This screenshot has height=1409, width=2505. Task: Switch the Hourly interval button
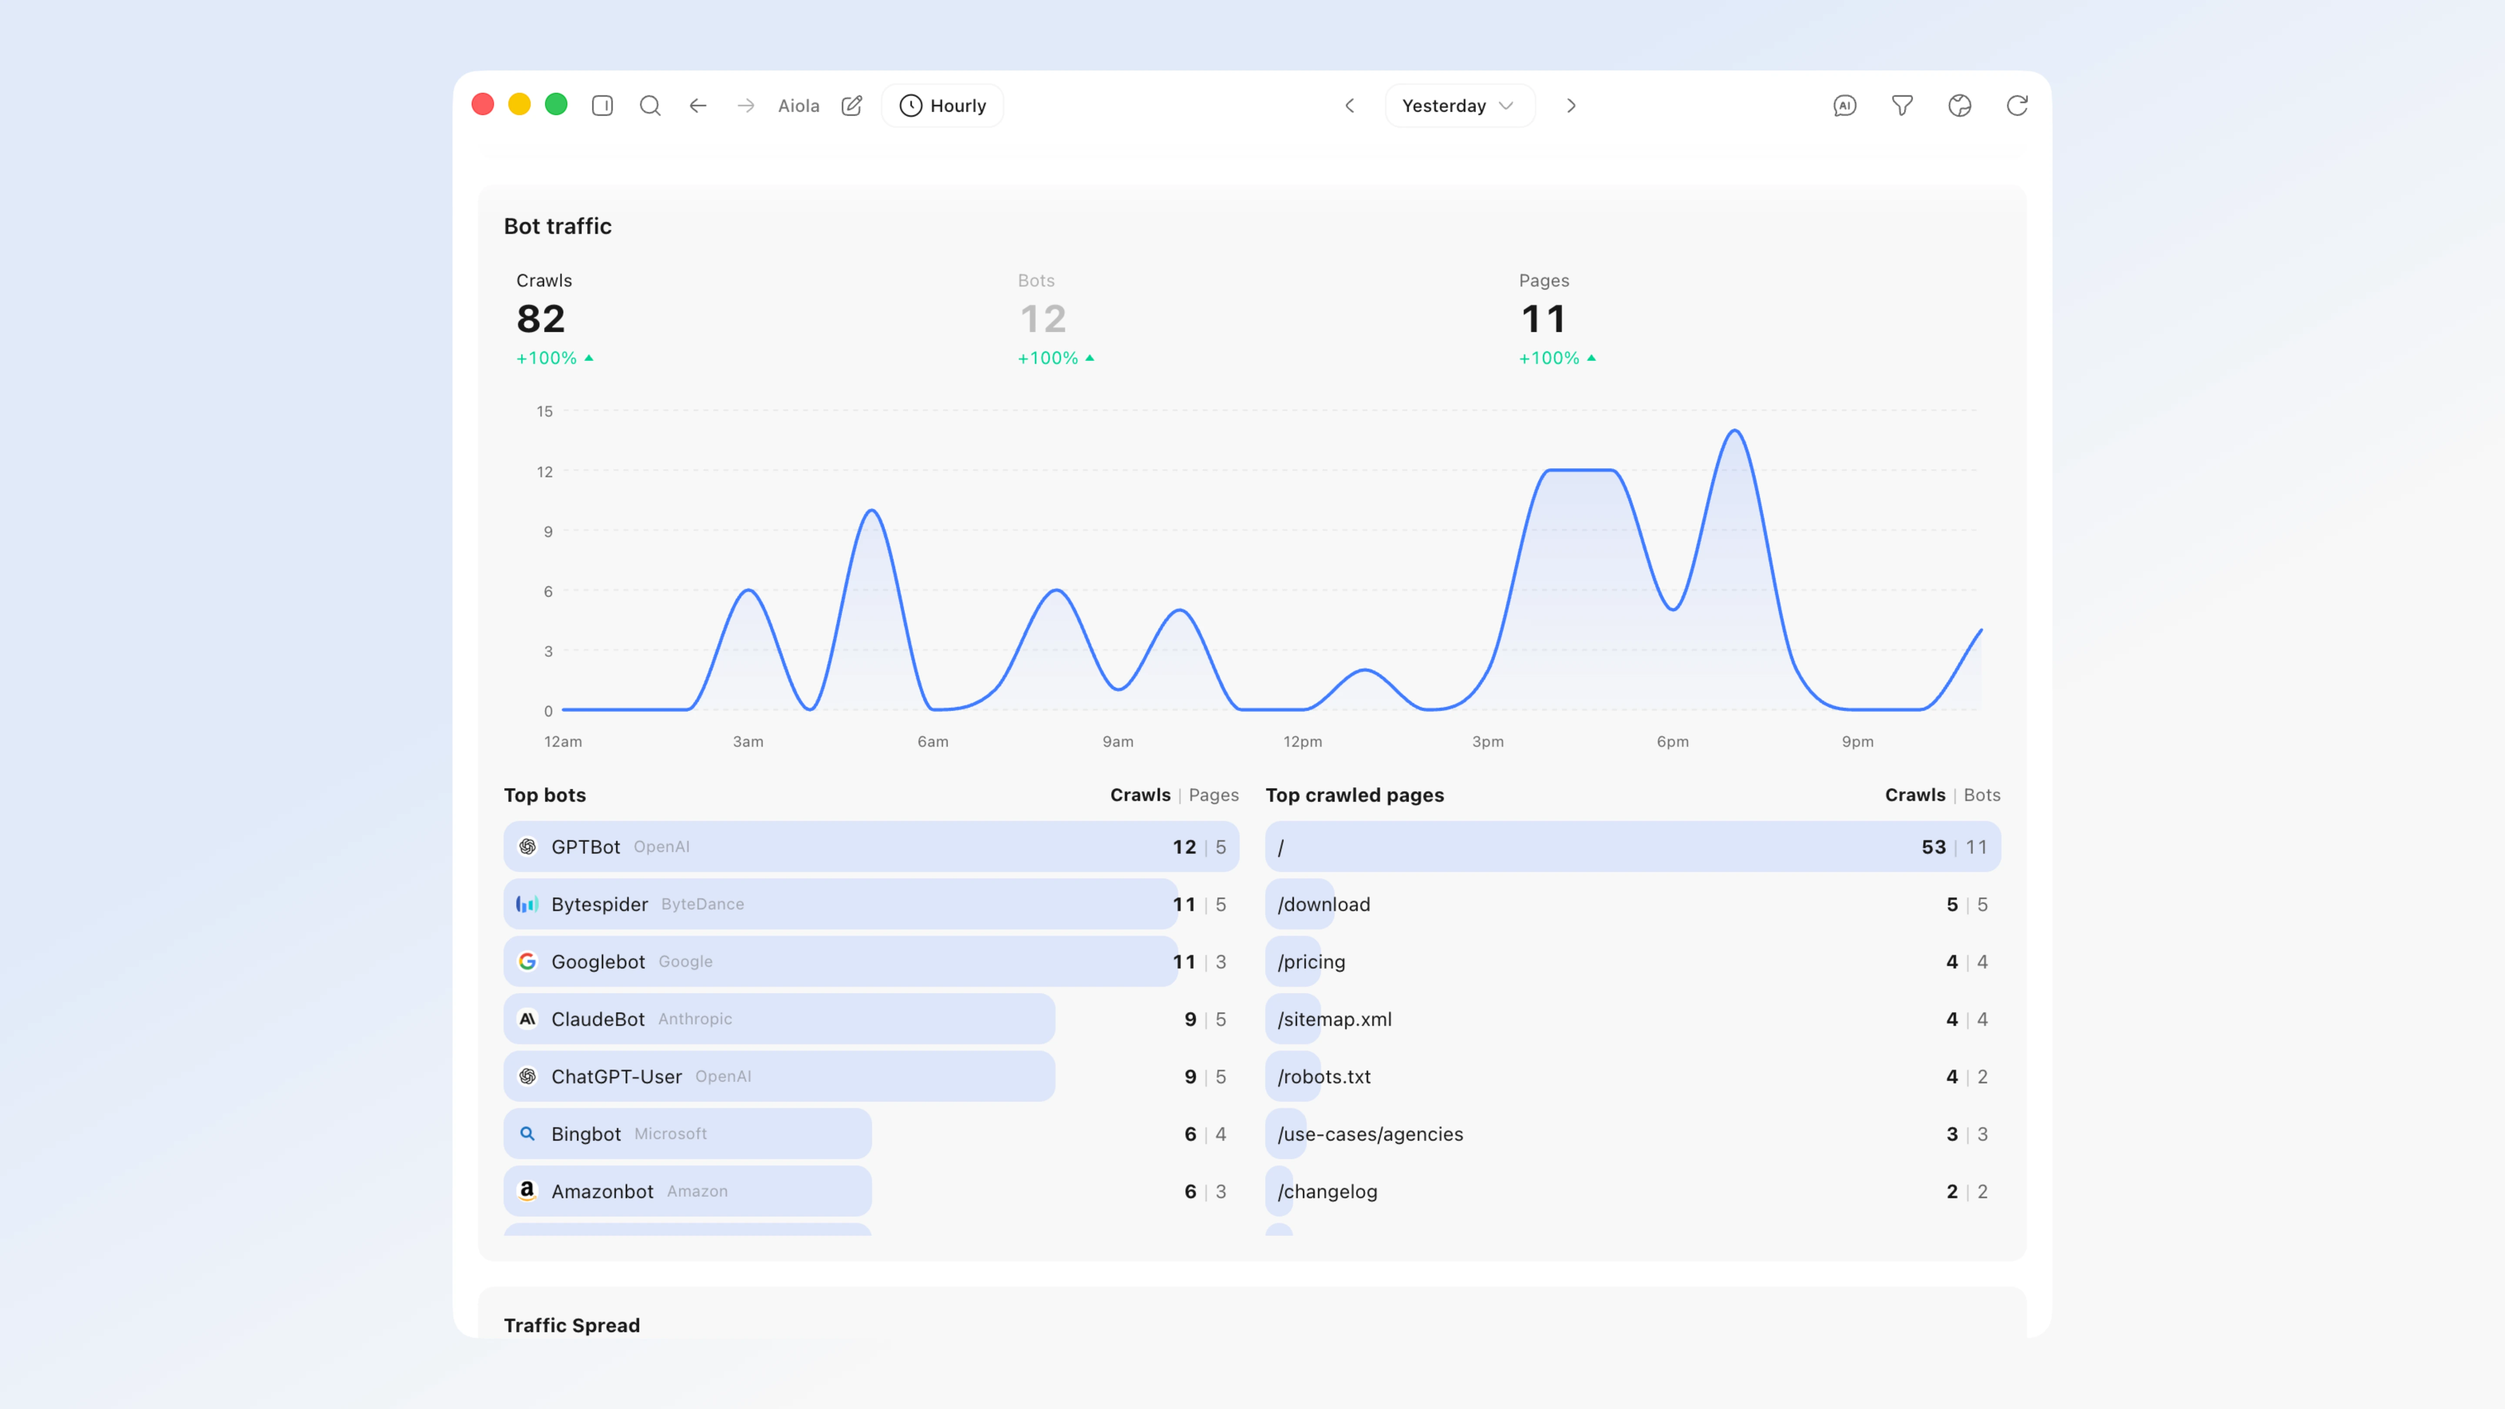click(942, 105)
